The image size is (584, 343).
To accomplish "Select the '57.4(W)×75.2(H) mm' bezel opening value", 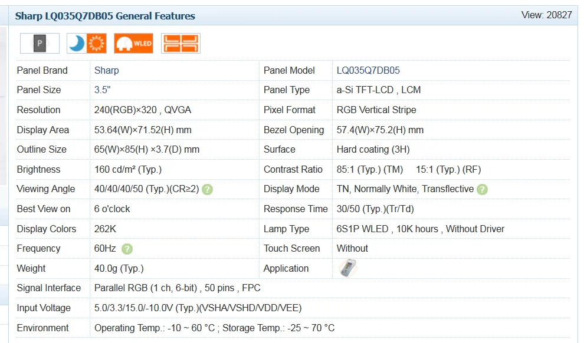I will pyautogui.click(x=380, y=130).
